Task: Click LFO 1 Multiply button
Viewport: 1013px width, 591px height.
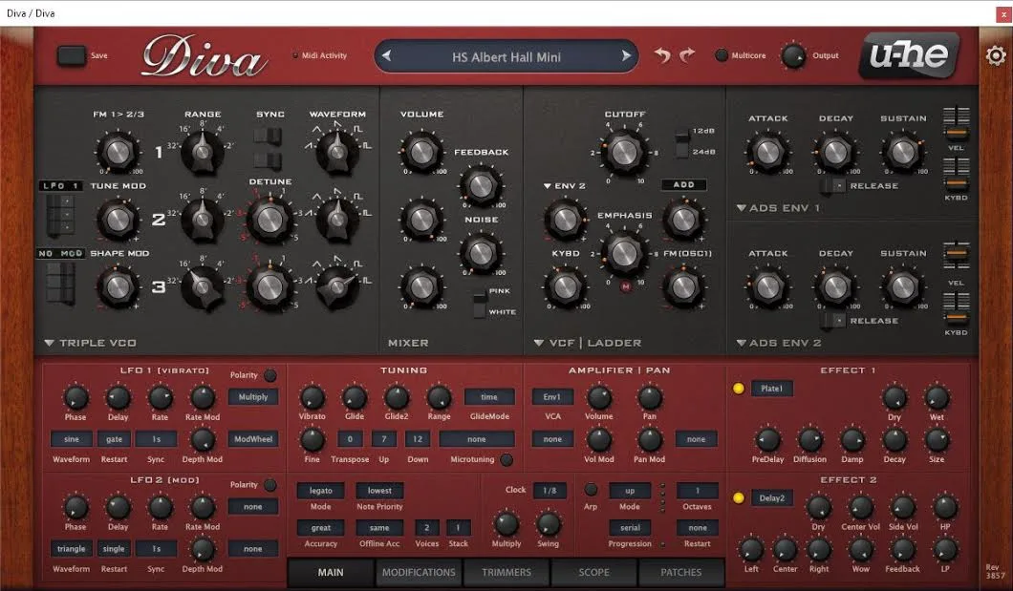Action: 253,397
